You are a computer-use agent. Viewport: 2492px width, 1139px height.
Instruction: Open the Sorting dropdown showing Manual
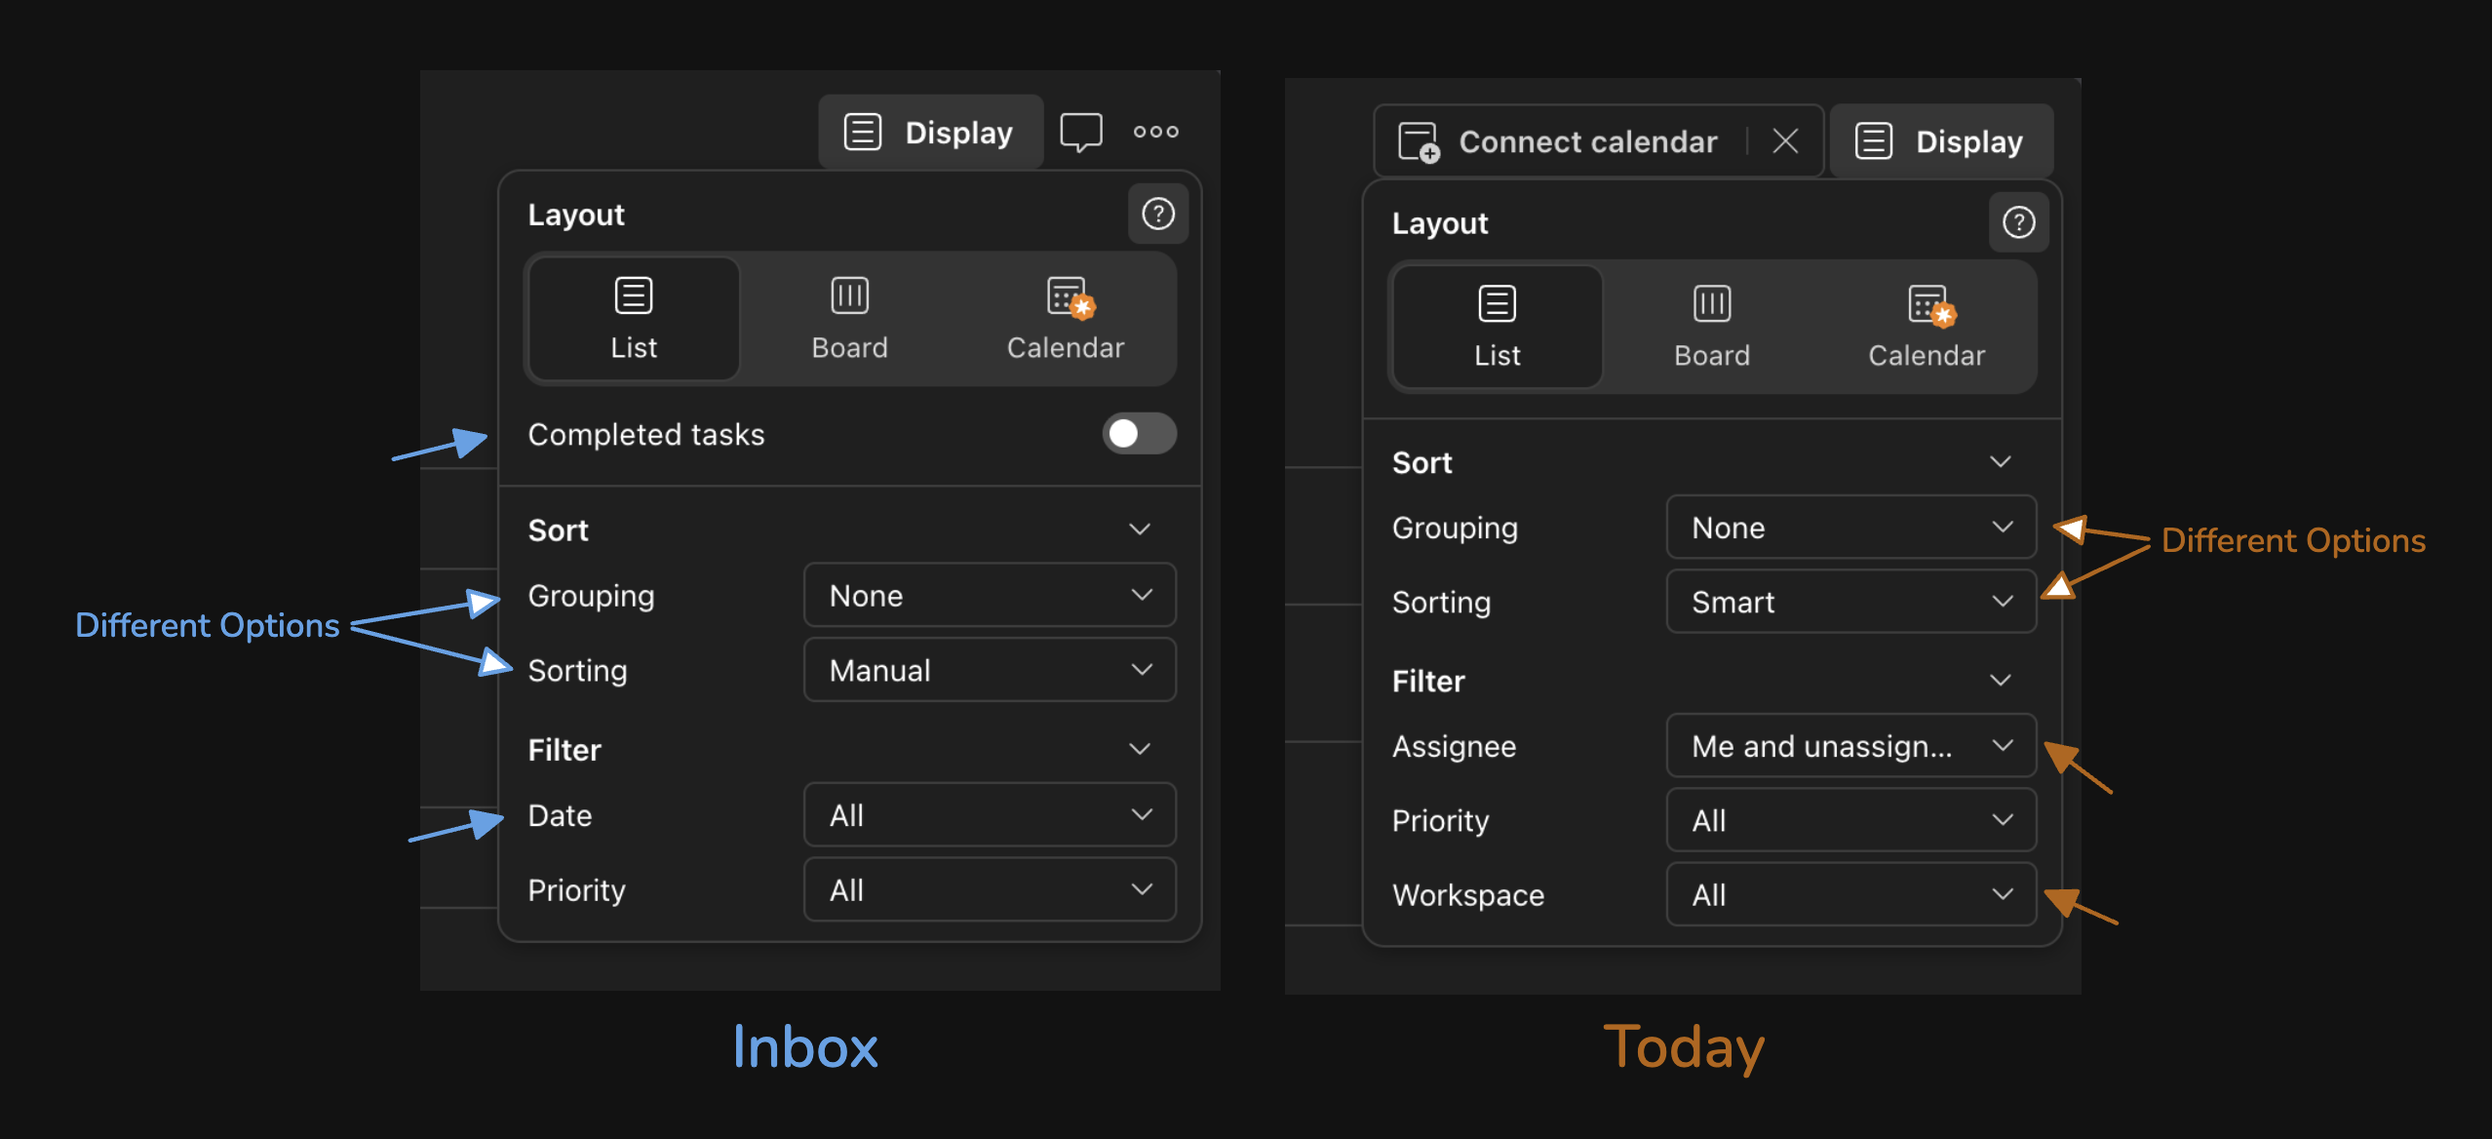989,670
